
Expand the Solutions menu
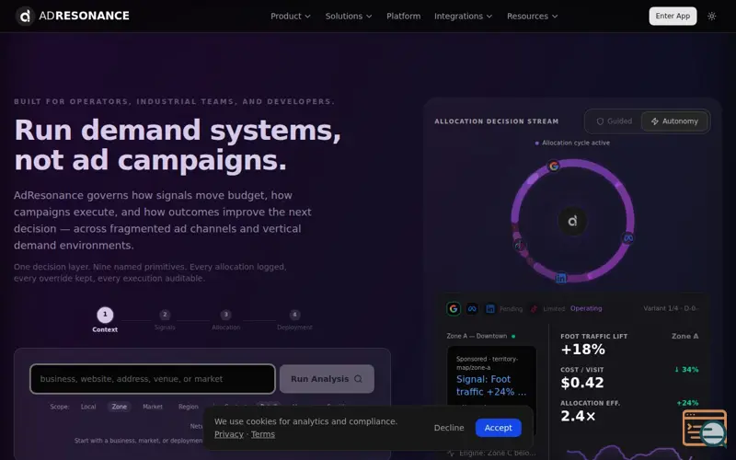[349, 16]
